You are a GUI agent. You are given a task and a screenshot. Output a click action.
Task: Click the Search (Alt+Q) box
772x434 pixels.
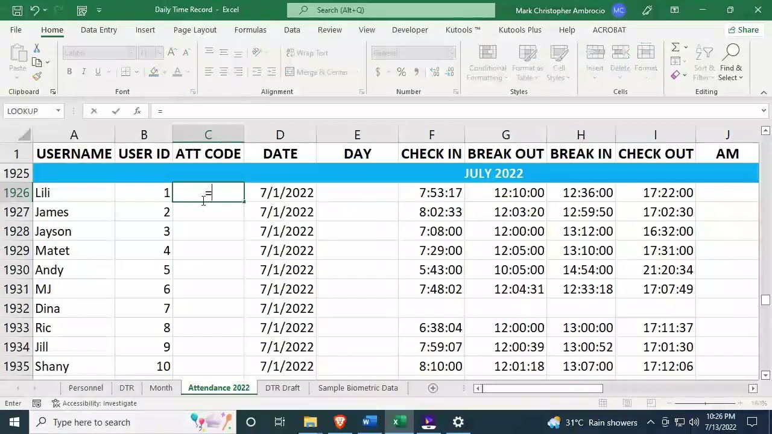(391, 10)
